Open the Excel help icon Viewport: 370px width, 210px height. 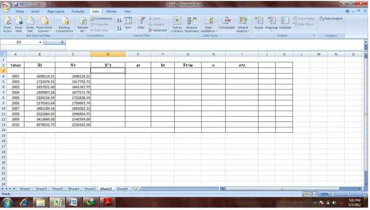click(x=347, y=11)
